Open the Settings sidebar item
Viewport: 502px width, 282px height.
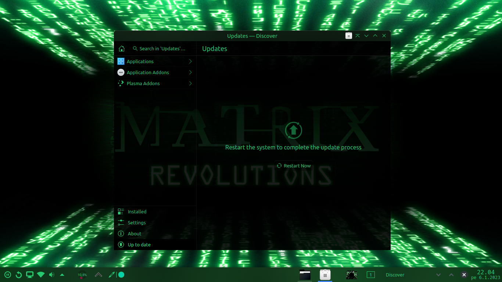coord(155,223)
